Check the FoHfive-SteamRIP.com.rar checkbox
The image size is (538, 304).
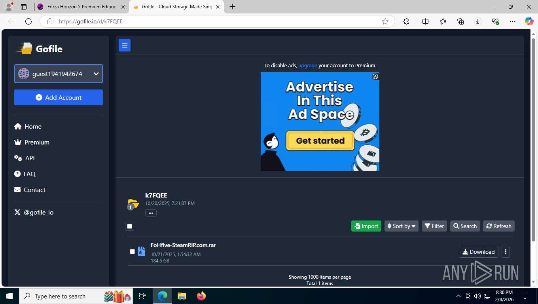[132, 251]
